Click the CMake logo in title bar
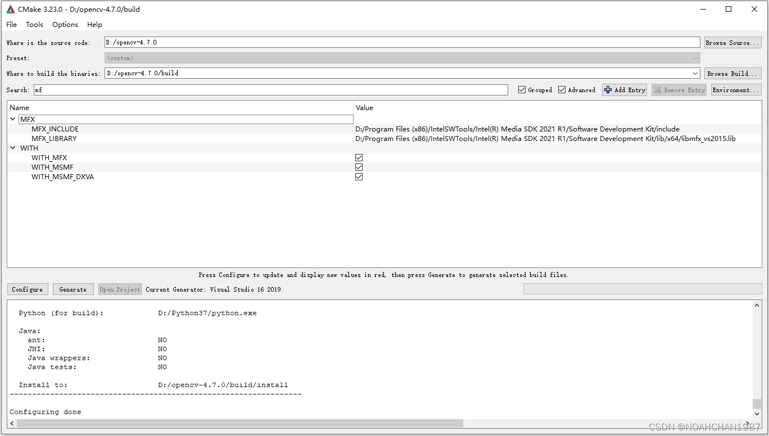Screen dimensions: 769x436 pos(10,9)
